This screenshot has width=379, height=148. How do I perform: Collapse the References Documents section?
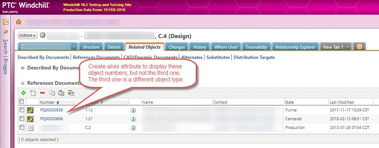coord(23,83)
